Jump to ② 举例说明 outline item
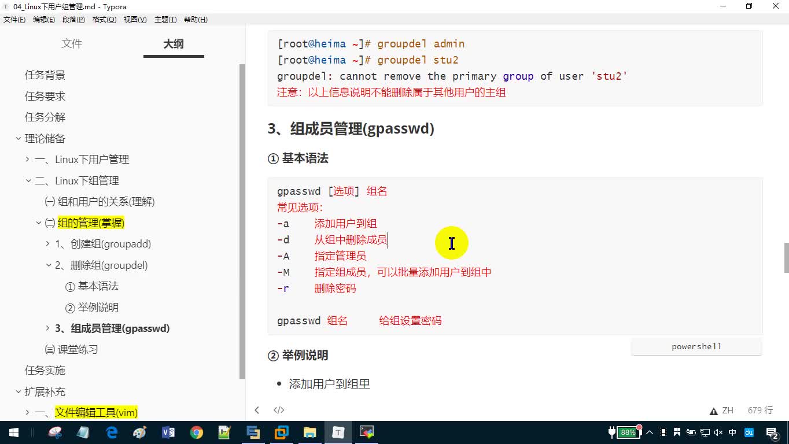Screen dimensions: 789x444 [92, 308]
